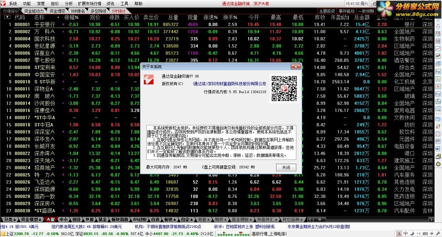This screenshot has height=237, width=442.
Task: Select the 行情报价 tab
Action: click(11, 11)
